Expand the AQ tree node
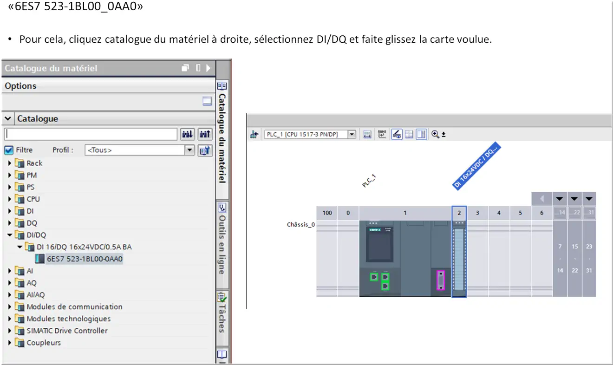 point(10,283)
